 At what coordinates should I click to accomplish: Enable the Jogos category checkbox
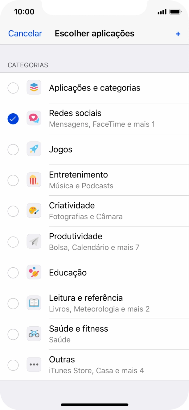(13, 149)
